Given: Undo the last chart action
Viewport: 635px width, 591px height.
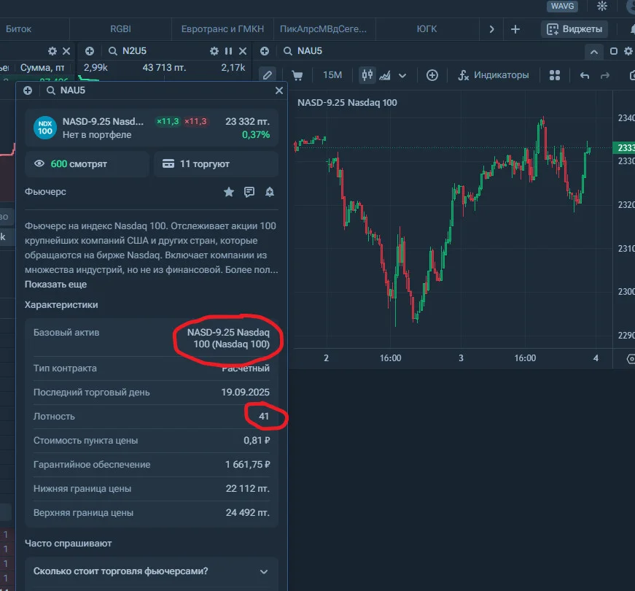Looking at the screenshot, I should coord(584,75).
